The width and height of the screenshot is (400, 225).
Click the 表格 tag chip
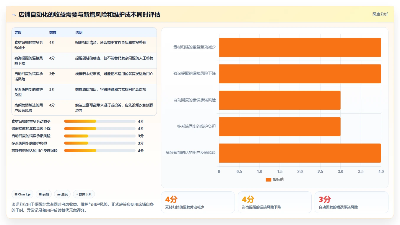tap(44, 194)
